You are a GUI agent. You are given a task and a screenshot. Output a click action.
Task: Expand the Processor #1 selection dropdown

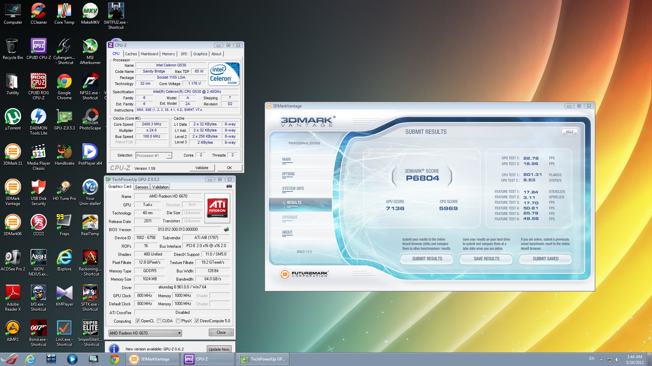(169, 156)
